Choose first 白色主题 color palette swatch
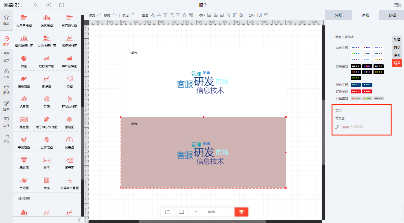This screenshot has height=223, width=404. point(356,48)
